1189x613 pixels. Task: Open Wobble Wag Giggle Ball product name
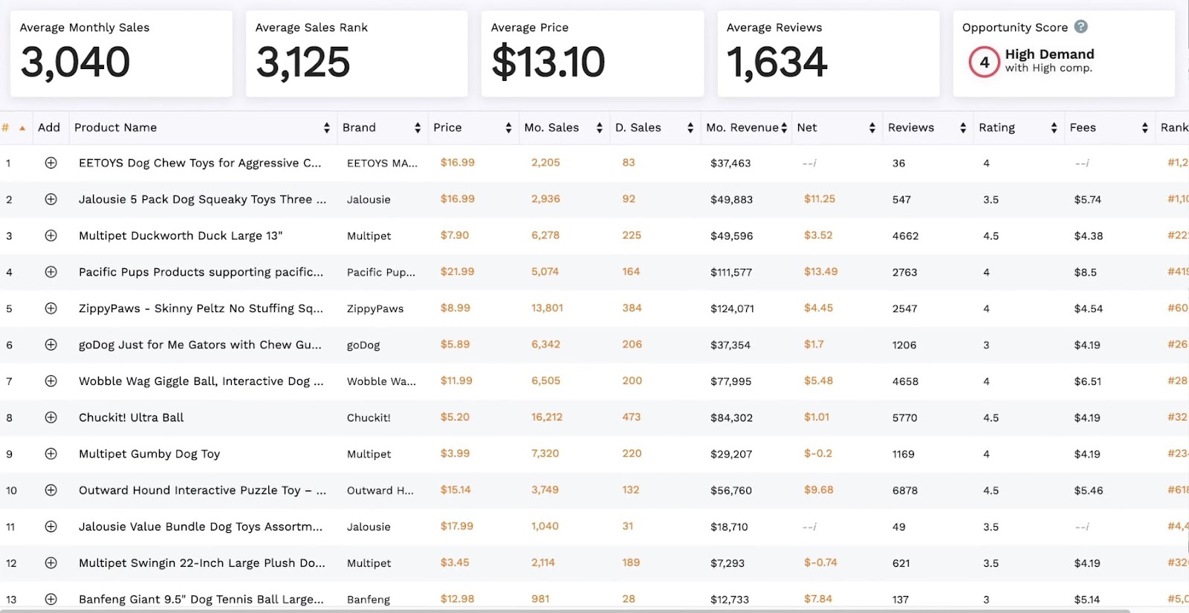click(x=201, y=381)
